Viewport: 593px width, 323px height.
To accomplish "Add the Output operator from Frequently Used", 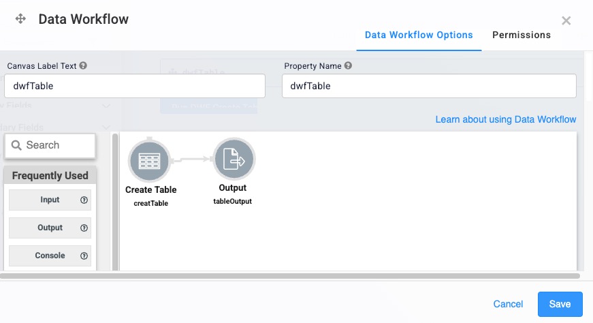I will (50, 228).
